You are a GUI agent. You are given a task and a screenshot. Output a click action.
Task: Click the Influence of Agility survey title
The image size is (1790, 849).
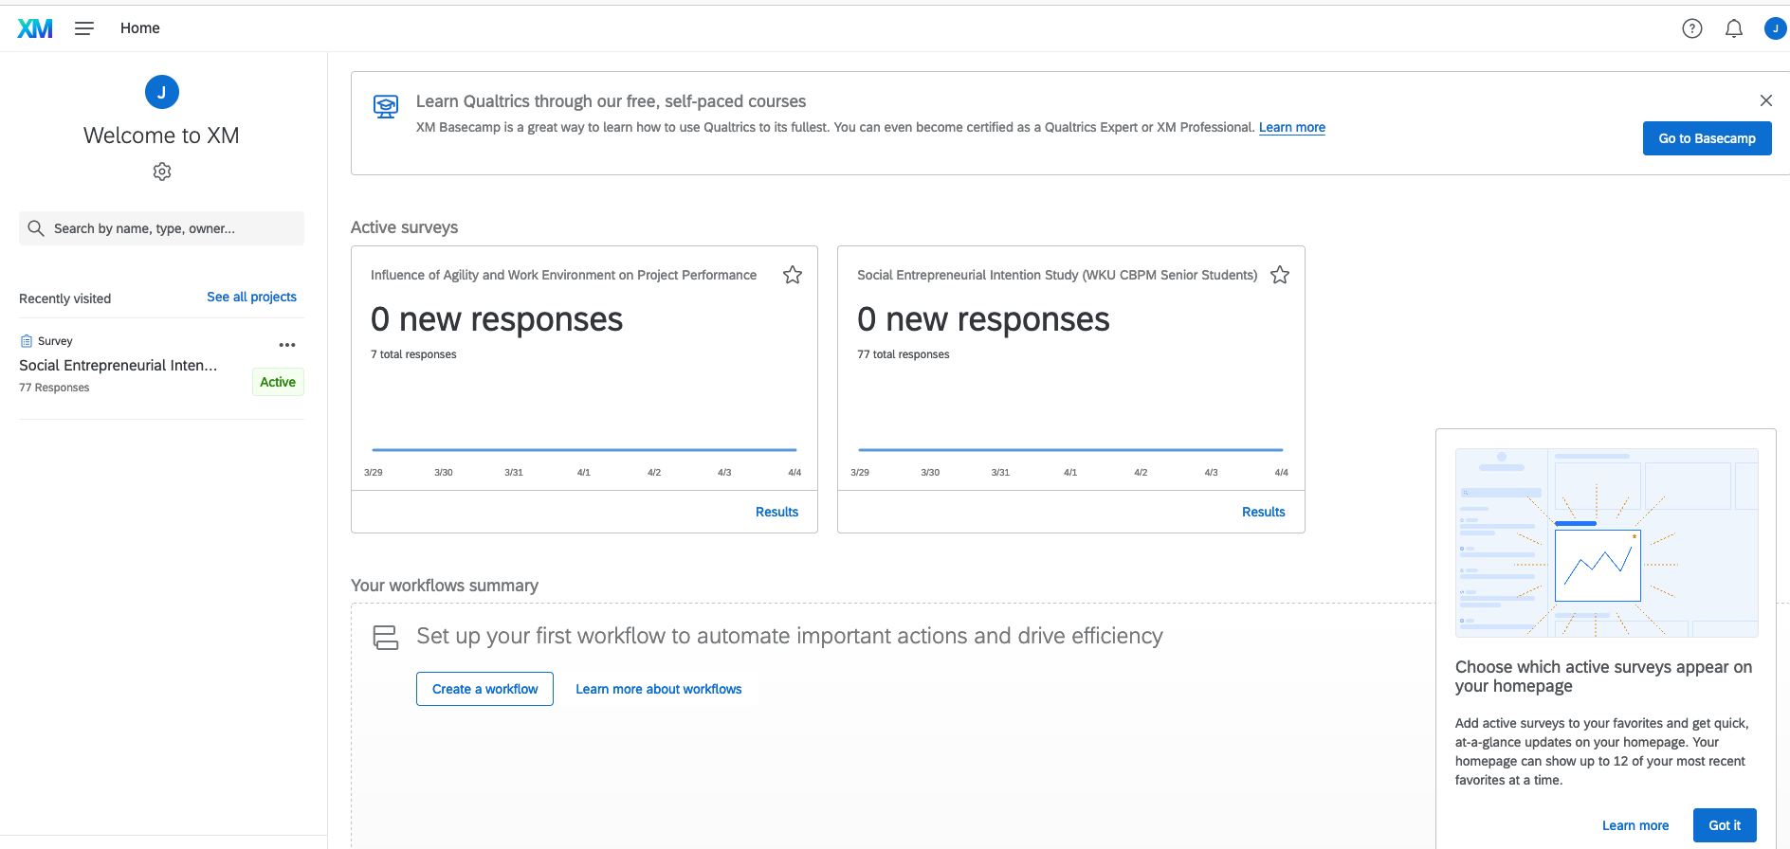click(x=563, y=275)
